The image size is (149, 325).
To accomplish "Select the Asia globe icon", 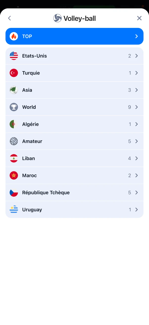I will click(x=14, y=90).
